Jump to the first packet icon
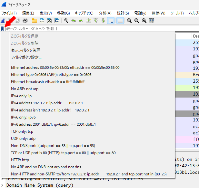This screenshot has width=199, height=188. 96,21
